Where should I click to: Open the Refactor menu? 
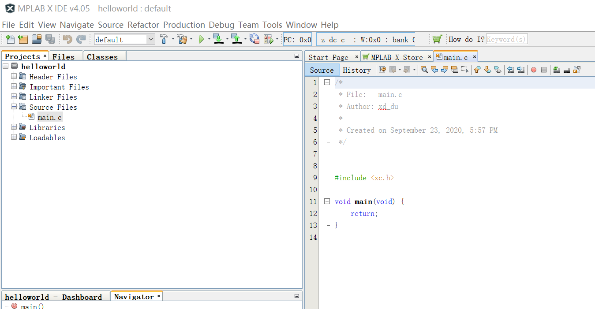click(x=144, y=25)
